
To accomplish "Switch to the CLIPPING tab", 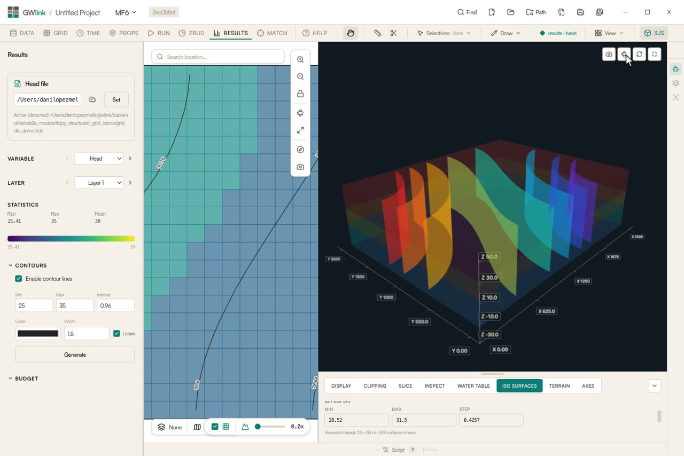I will [375, 386].
